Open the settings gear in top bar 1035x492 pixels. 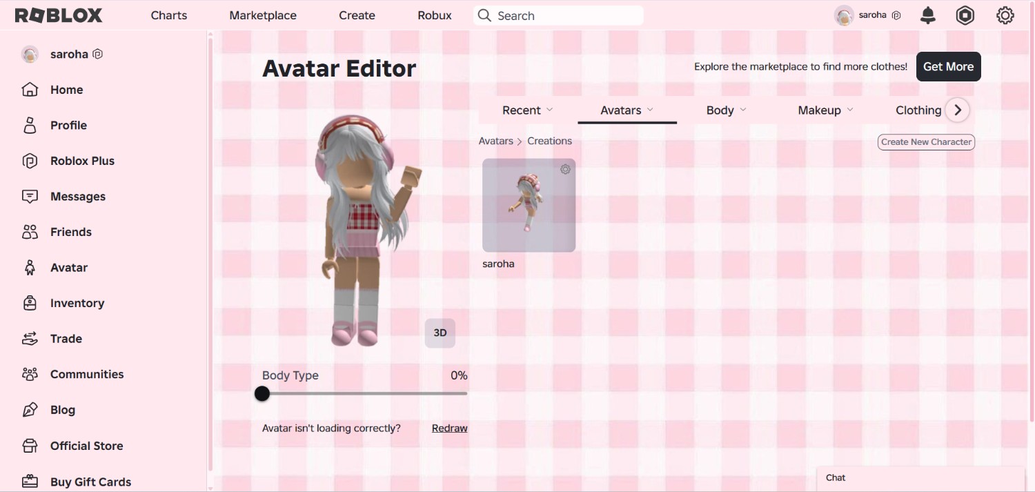[1005, 15]
